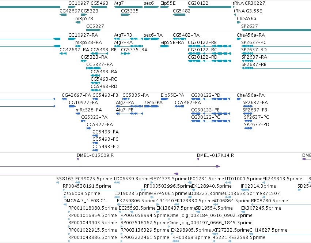Select the Atg7 gene label
This screenshot has height=243, width=311.
[x=119, y=3]
